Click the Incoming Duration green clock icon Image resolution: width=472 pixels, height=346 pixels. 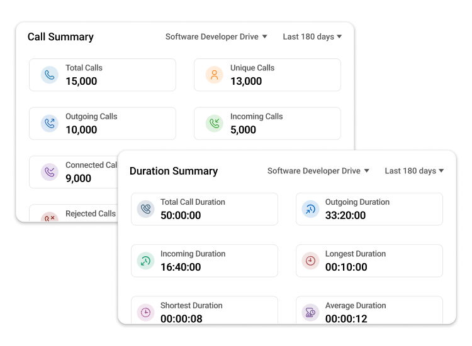(x=146, y=261)
